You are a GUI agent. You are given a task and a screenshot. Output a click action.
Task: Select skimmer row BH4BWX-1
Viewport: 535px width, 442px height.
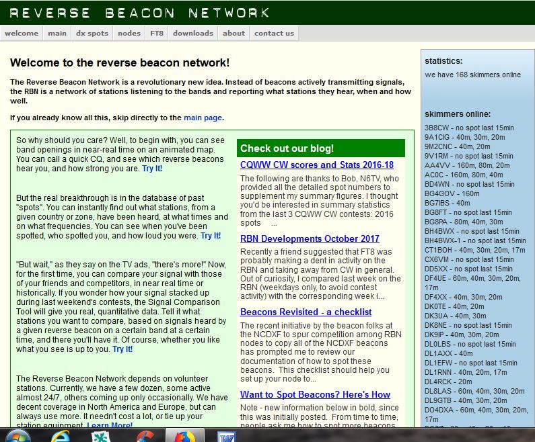pos(475,240)
